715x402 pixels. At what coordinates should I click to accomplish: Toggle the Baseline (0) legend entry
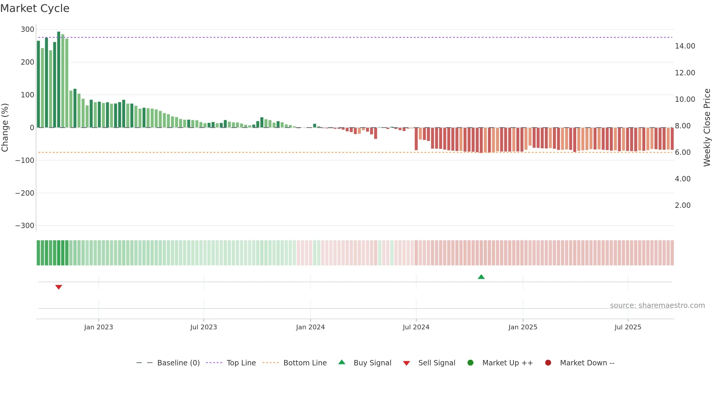[168, 363]
